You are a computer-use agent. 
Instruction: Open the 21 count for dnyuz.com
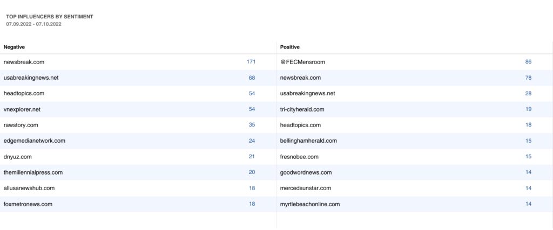[x=252, y=157]
